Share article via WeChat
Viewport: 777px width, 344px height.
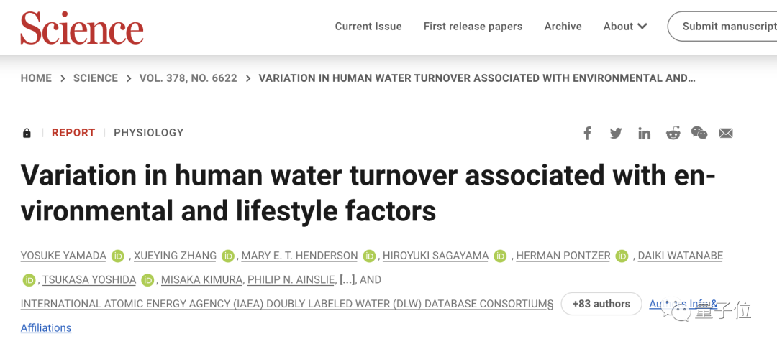click(699, 133)
